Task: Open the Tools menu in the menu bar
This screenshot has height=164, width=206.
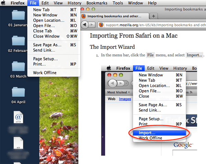Action: click(118, 3)
